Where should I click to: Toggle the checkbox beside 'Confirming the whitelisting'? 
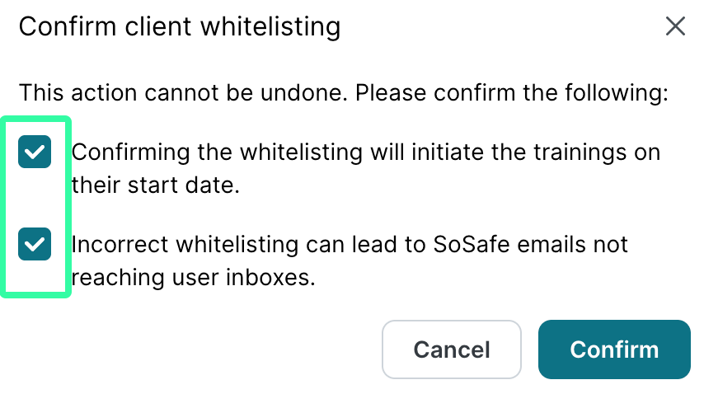click(x=35, y=152)
